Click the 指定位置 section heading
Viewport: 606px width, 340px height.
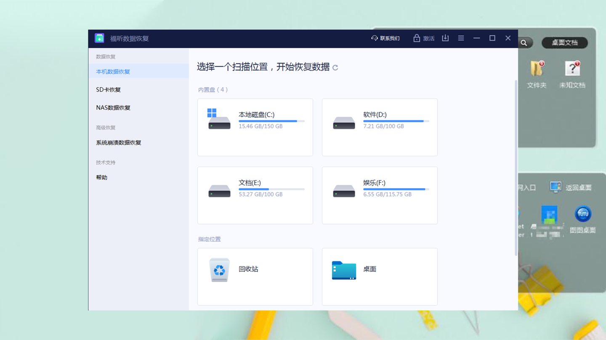[x=210, y=239]
